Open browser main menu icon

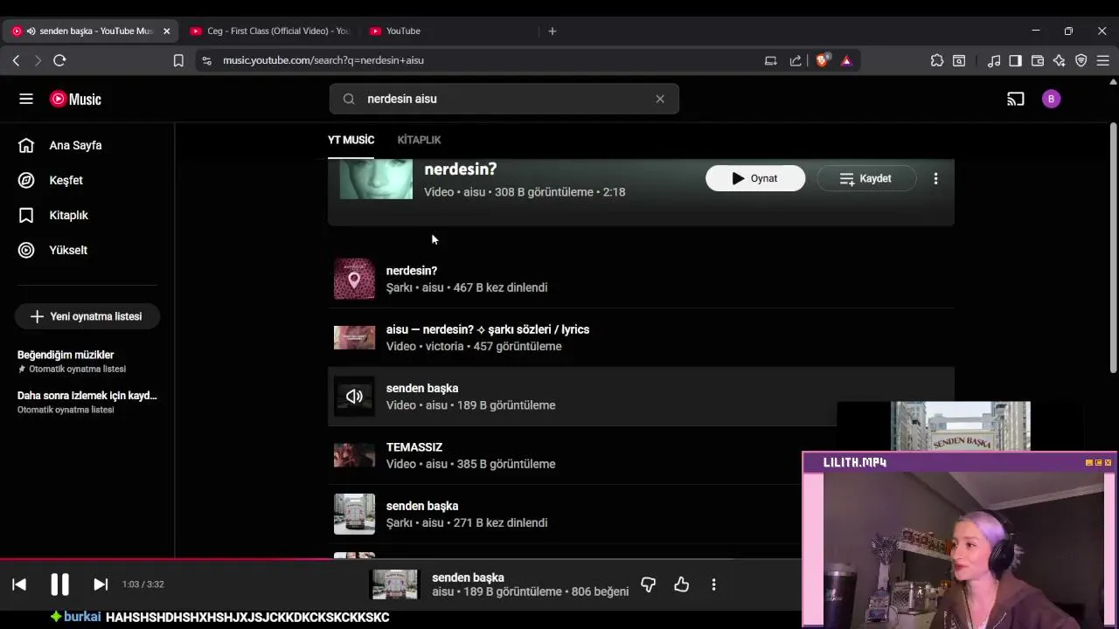point(1103,60)
